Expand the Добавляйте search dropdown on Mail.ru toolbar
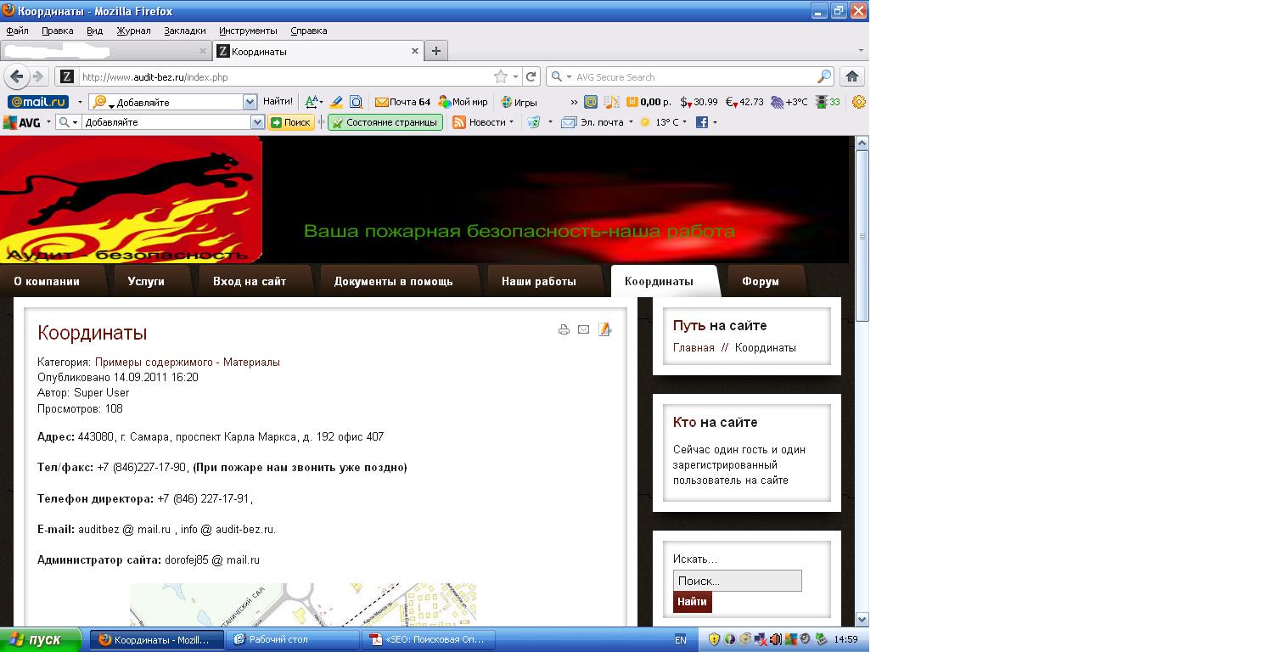Image resolution: width=1286 pixels, height=652 pixels. [x=250, y=101]
